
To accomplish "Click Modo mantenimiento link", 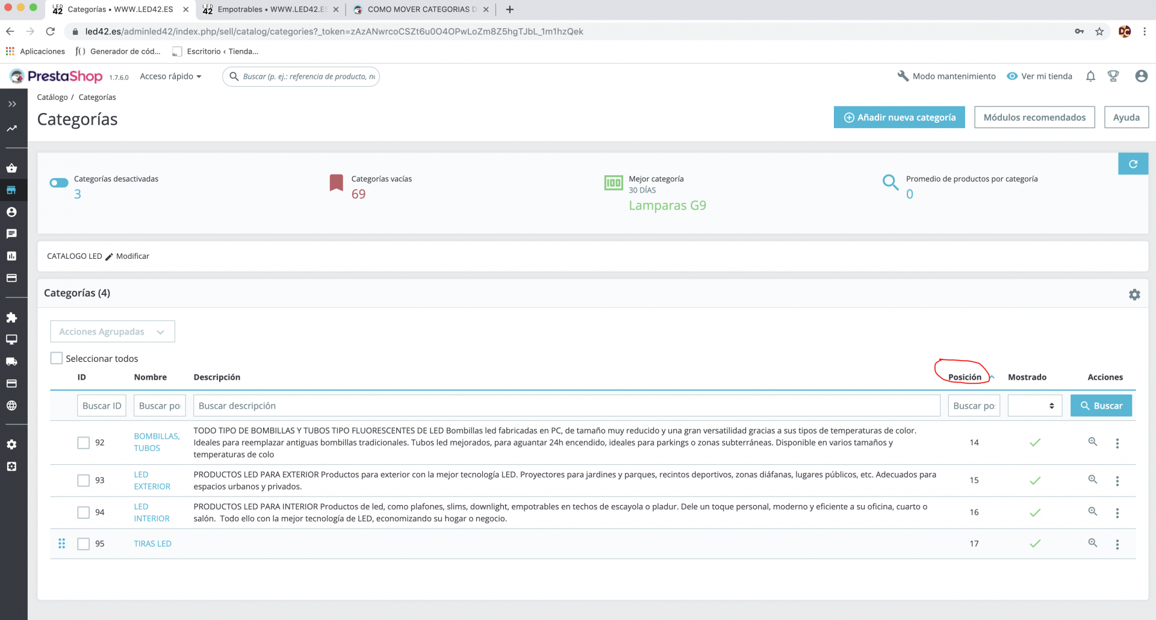I will 946,76.
